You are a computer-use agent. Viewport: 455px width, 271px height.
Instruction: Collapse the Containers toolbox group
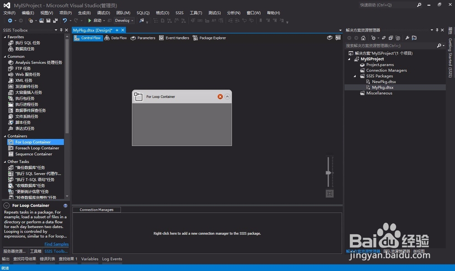(5, 136)
